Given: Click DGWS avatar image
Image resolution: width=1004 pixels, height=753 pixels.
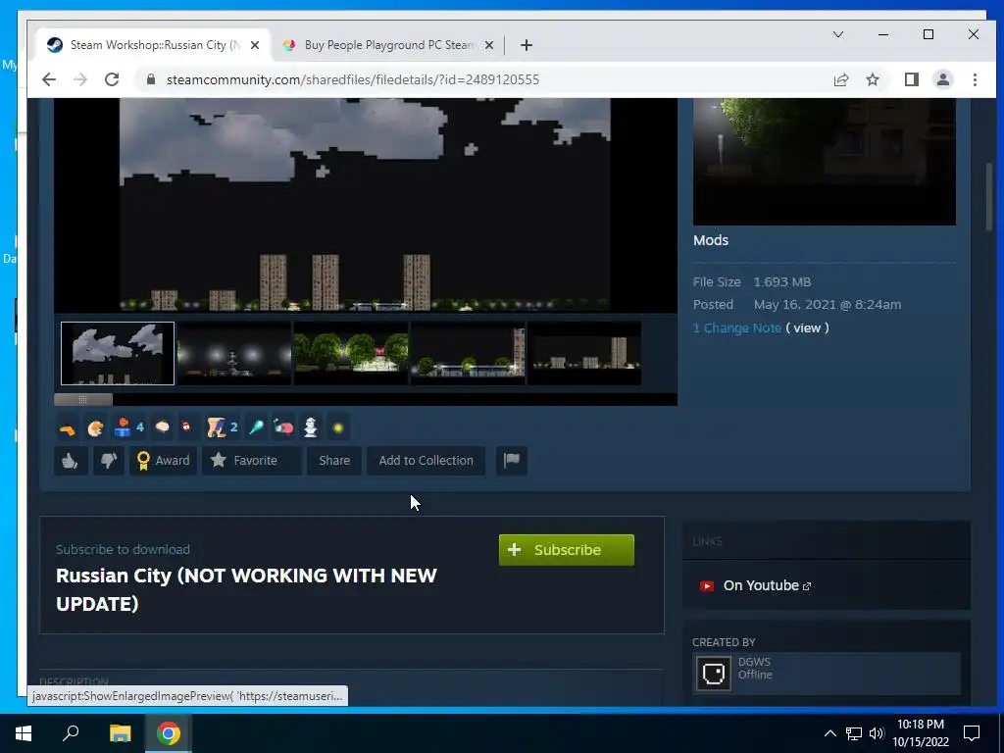Looking at the screenshot, I should coord(714,673).
